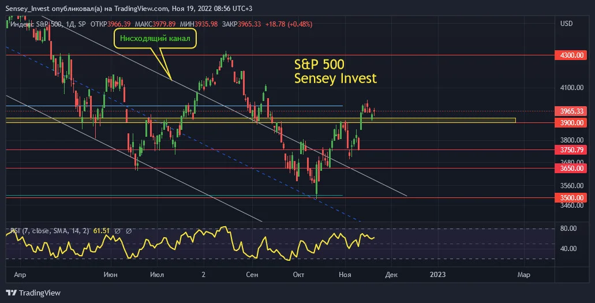Click the "Индекс S&P 500, 1Д, SP" symbol title
Screen dimensions: 595x303
[48, 24]
